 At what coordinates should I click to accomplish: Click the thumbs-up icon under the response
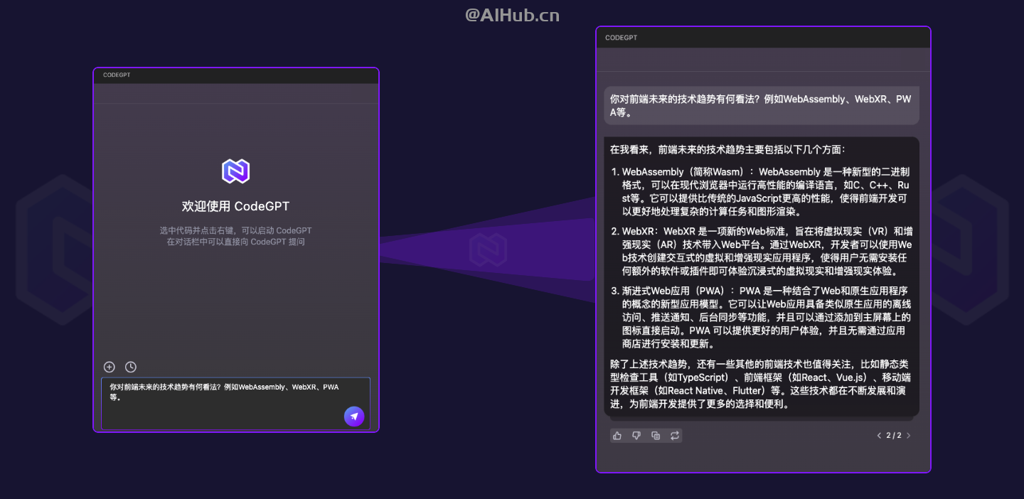tap(617, 435)
